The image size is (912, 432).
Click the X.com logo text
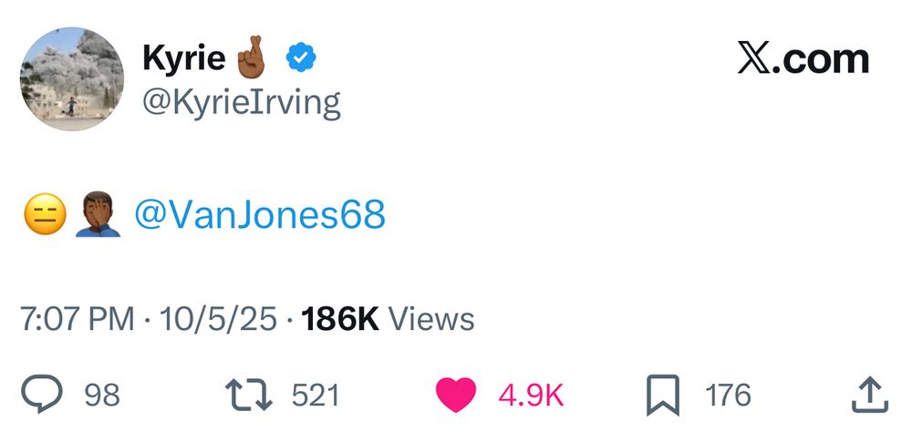803,59
